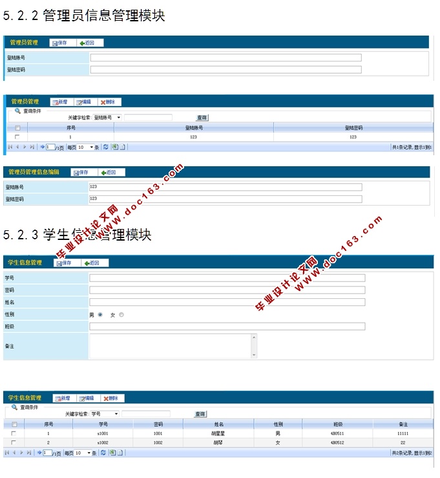This screenshot has height=478, width=440.
Task: Click the 密码 input field in student form
Action: pyautogui.click(x=227, y=290)
